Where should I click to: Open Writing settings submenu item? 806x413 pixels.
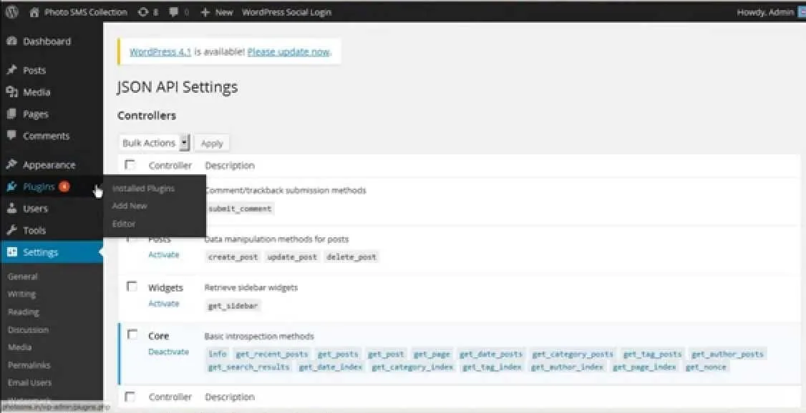[x=21, y=294]
